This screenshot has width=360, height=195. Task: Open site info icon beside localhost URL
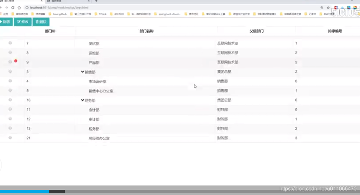point(27,8)
